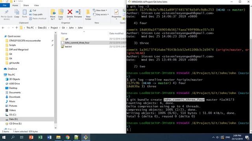Open Downloads in navigation pane
Image resolution: width=252 pixels, height=141 pixels.
click(15, 97)
